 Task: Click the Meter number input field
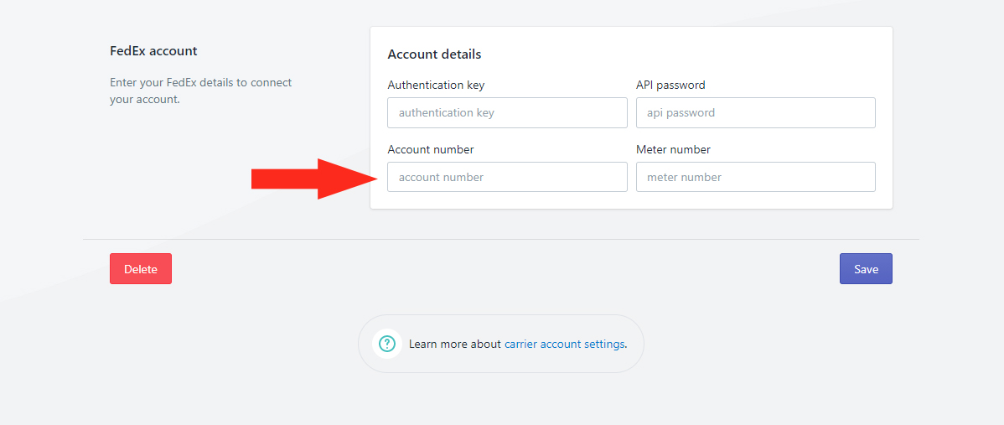point(755,177)
